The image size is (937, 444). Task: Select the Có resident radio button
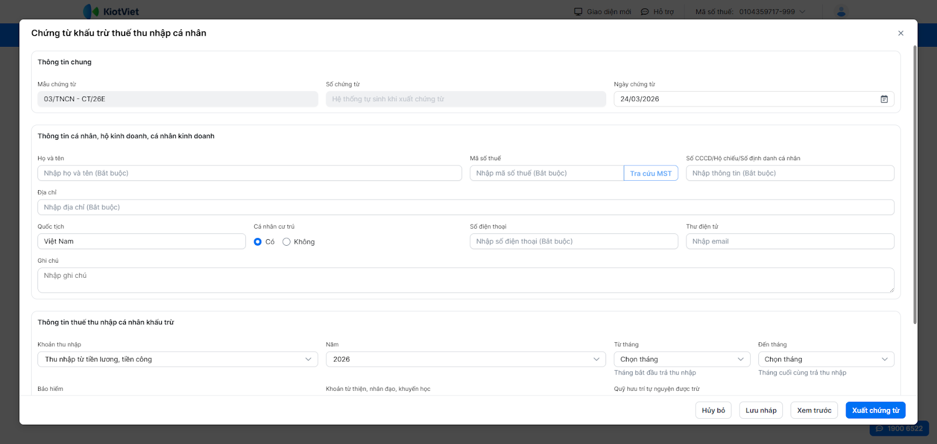tap(258, 242)
